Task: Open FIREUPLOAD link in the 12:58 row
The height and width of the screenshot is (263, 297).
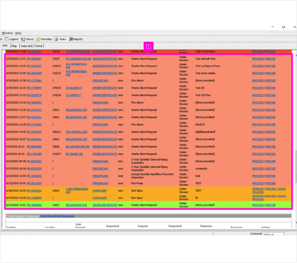Action: tap(100, 80)
